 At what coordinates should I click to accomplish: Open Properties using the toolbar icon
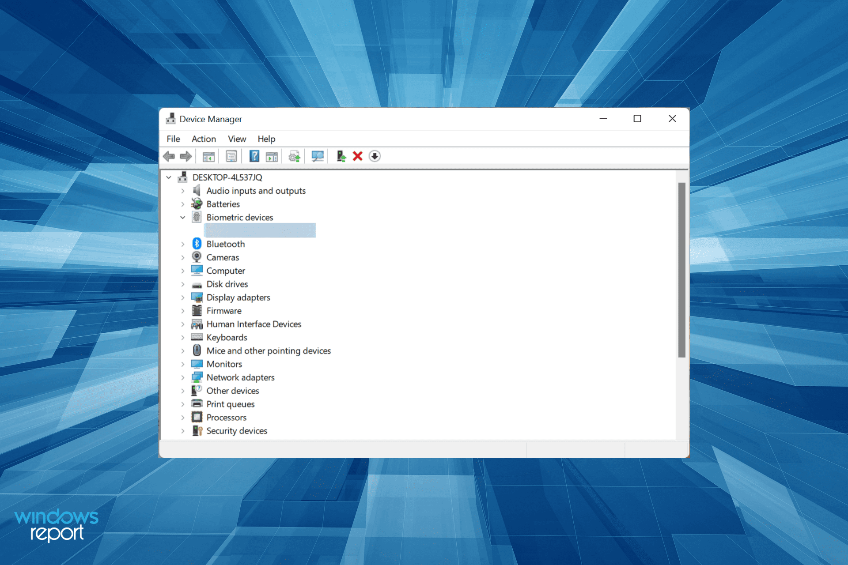click(231, 156)
